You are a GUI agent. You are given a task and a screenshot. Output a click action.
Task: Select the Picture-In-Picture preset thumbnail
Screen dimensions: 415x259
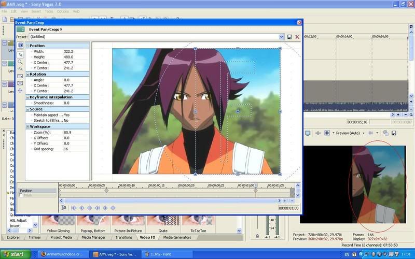(x=128, y=222)
